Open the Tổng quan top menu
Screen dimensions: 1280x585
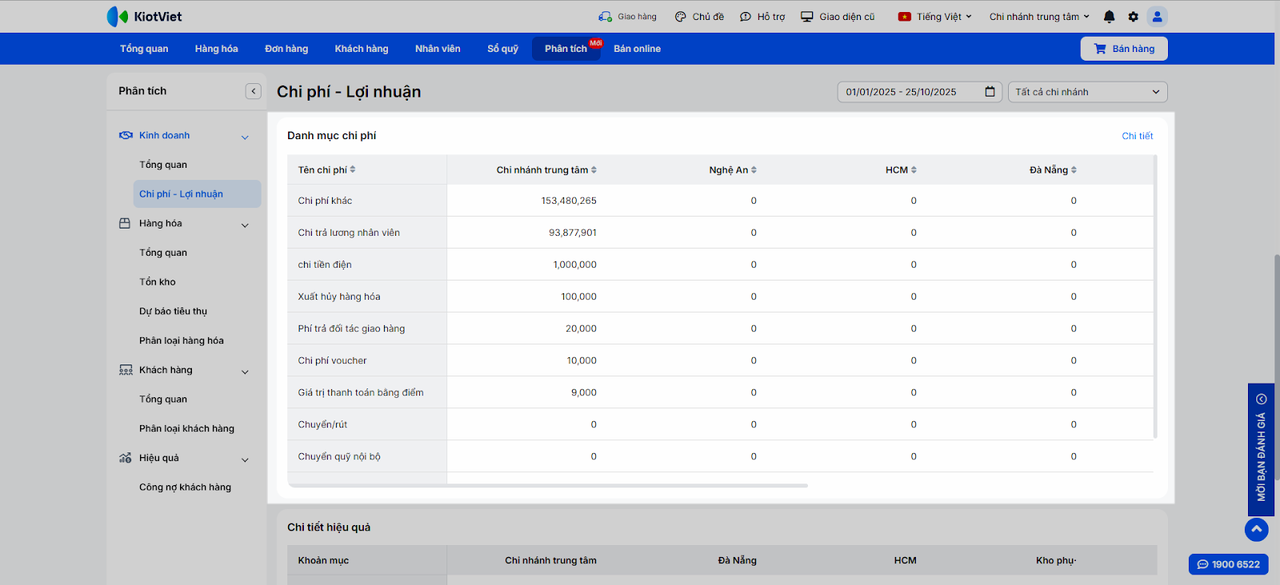pyautogui.click(x=144, y=49)
